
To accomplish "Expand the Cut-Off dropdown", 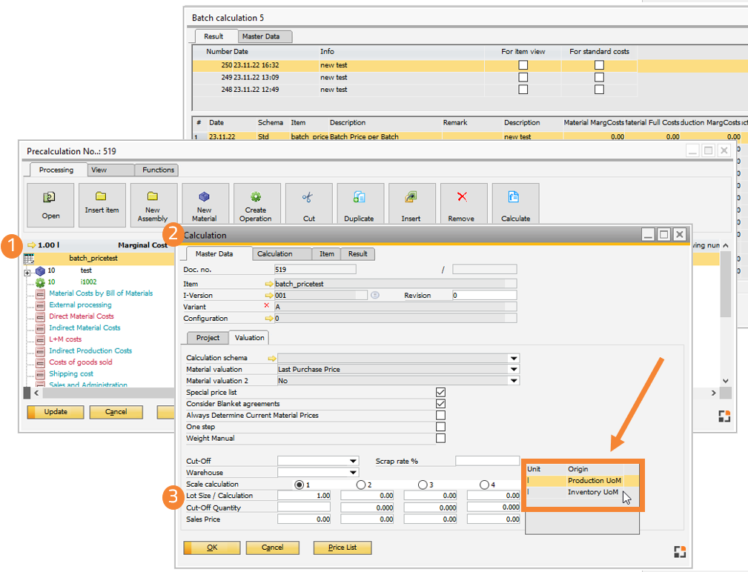I will tap(354, 460).
